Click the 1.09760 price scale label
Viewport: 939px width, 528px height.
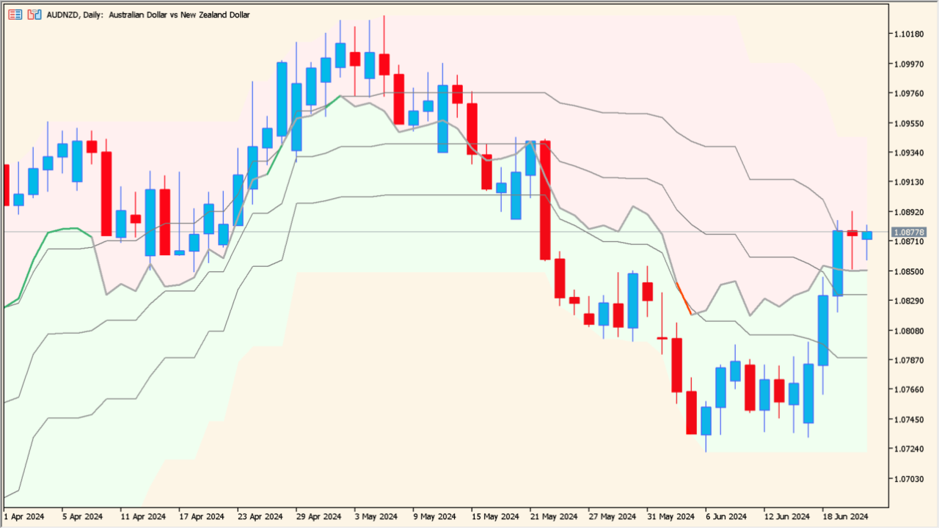click(908, 93)
